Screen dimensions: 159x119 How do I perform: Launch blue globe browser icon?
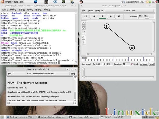pyautogui.click(x=36, y=2)
